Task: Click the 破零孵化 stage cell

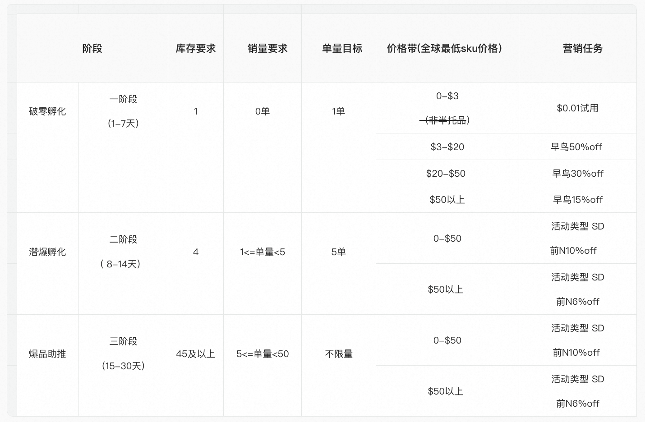Action: [47, 111]
